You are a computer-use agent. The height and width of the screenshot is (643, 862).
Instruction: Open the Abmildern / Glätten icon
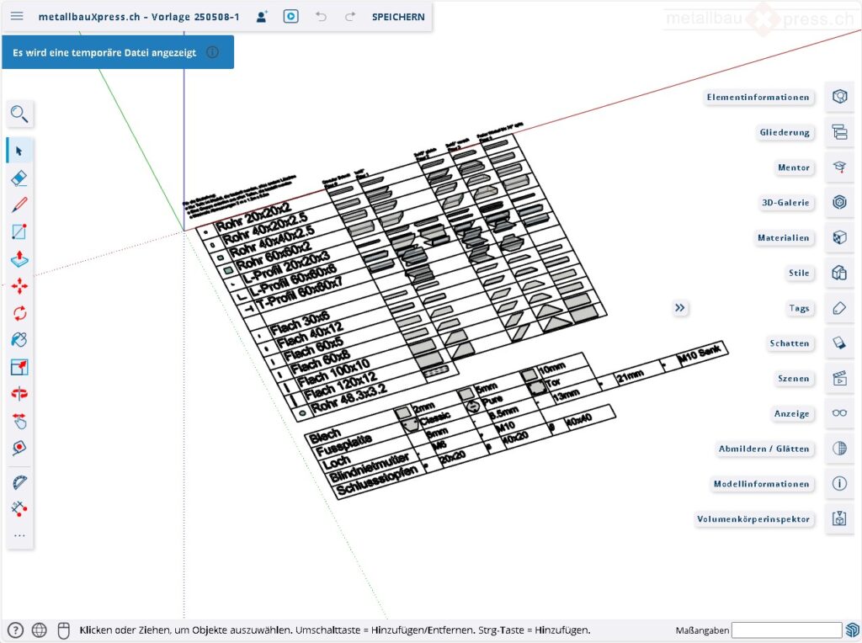pos(839,449)
